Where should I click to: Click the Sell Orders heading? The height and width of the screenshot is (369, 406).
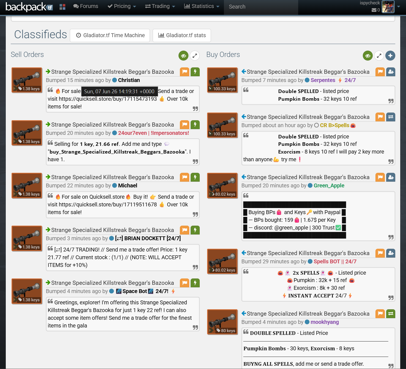[27, 54]
